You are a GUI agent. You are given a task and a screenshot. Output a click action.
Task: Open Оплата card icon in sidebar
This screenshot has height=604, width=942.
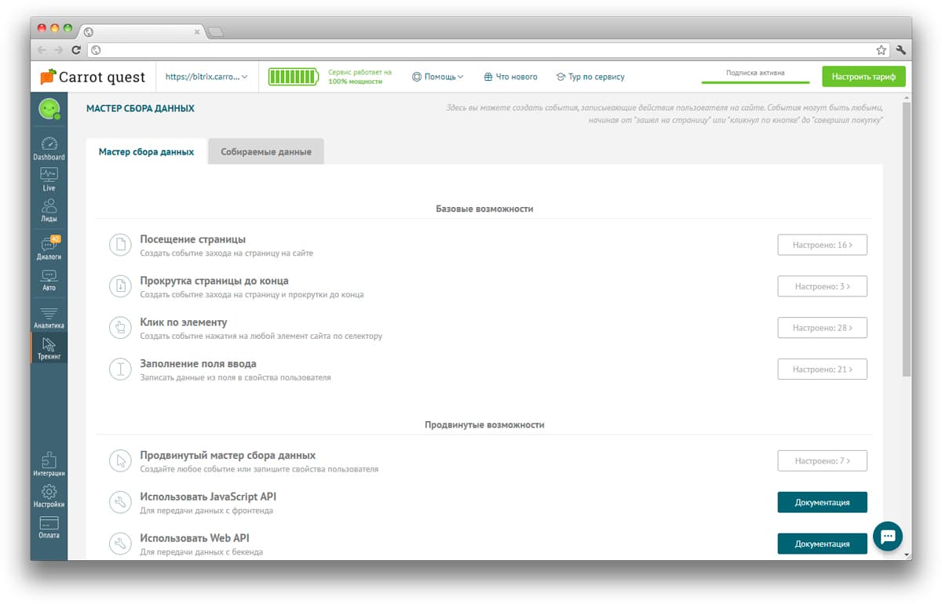[x=49, y=527]
